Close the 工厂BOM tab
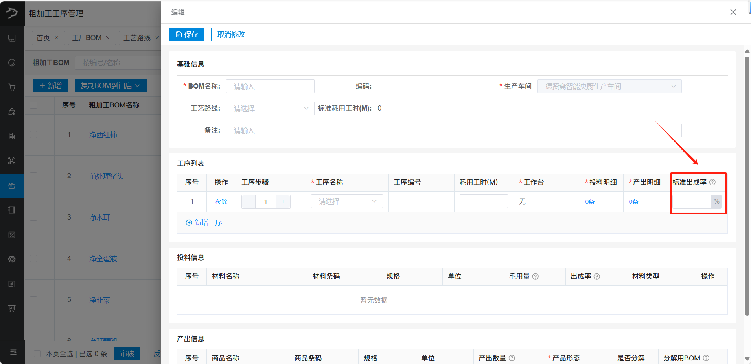The width and height of the screenshot is (751, 364). click(108, 38)
